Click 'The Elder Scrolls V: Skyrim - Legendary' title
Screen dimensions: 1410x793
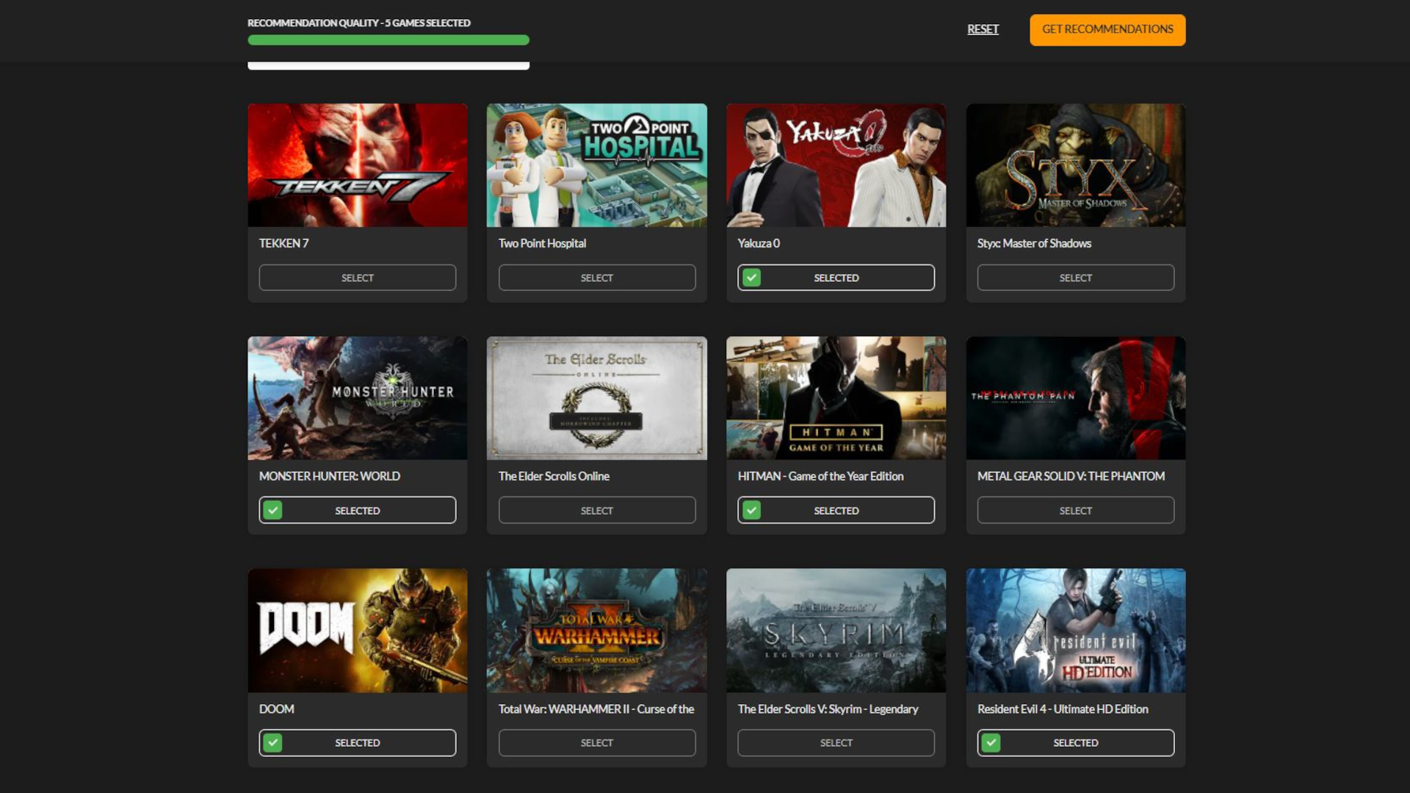point(828,709)
